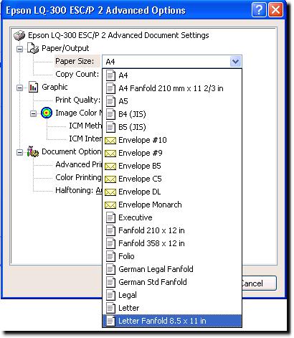Select the ICM Intent row
Screen dimensions: 294x338
click(x=85, y=139)
